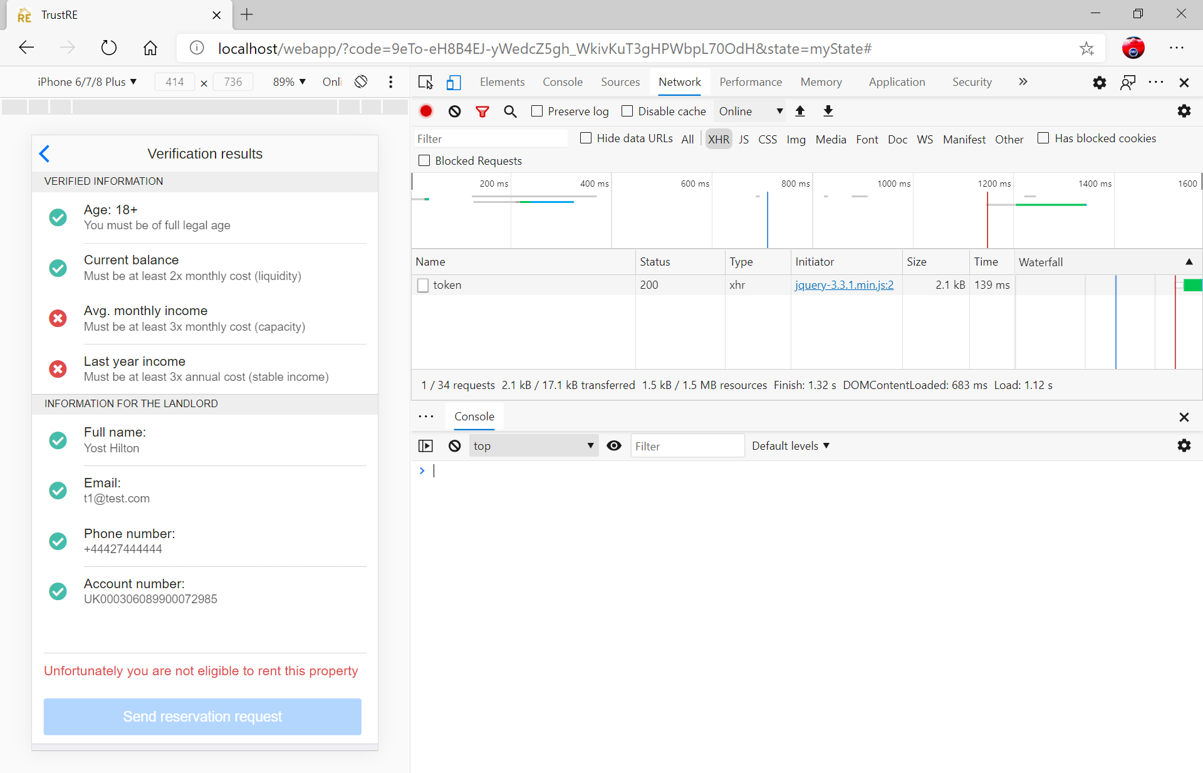Clear the network log
Viewport: 1203px width, 773px height.
455,111
